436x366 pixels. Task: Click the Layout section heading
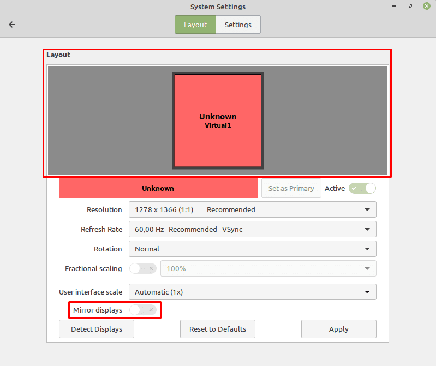[58, 55]
